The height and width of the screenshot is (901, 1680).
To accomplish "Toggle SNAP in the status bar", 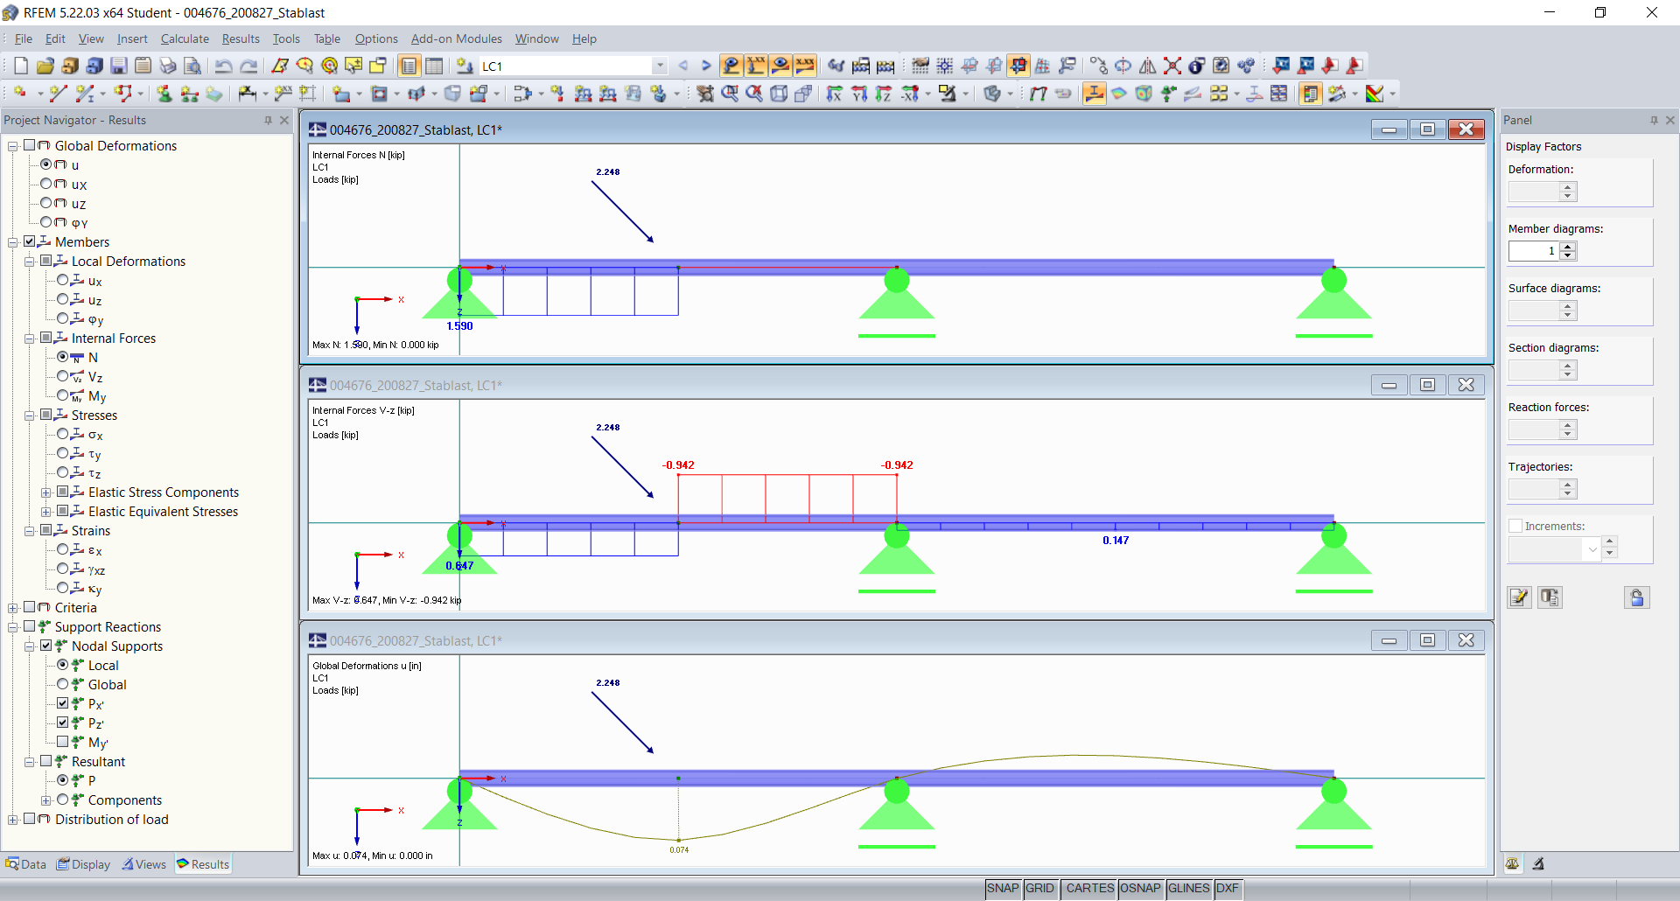I will (1003, 888).
